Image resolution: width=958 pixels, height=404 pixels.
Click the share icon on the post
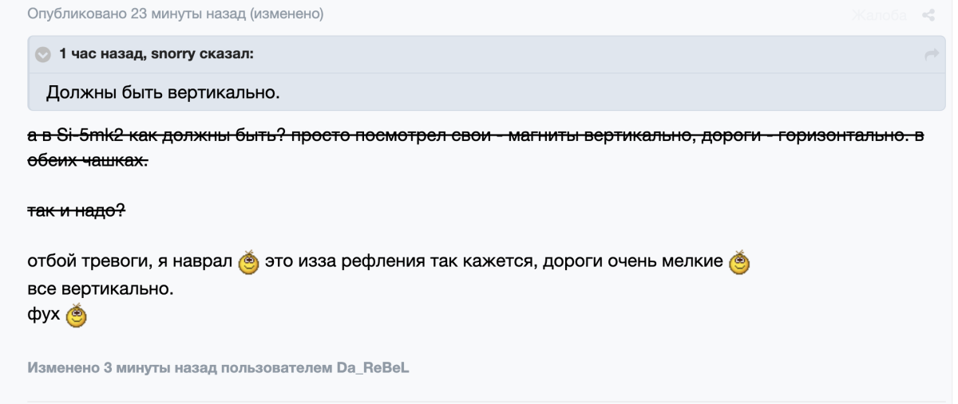pyautogui.click(x=928, y=15)
